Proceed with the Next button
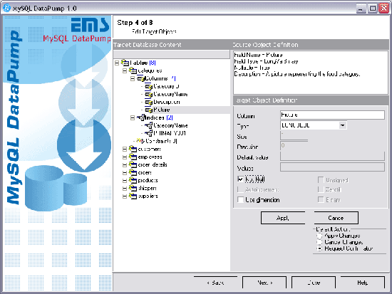 point(264,283)
